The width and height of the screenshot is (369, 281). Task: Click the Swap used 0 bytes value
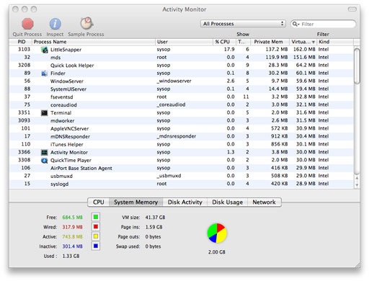click(153, 246)
